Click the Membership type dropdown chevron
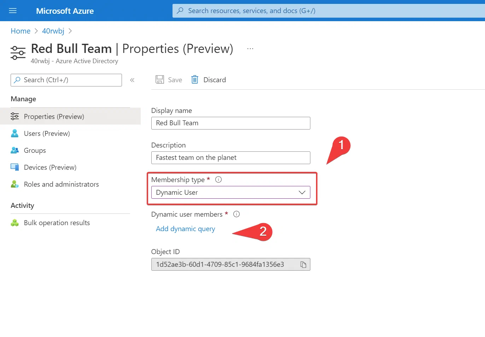This screenshot has width=485, height=337. point(302,192)
